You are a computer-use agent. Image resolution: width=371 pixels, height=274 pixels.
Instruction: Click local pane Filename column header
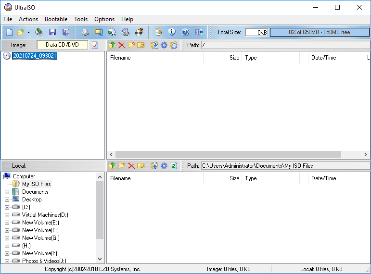click(155, 178)
